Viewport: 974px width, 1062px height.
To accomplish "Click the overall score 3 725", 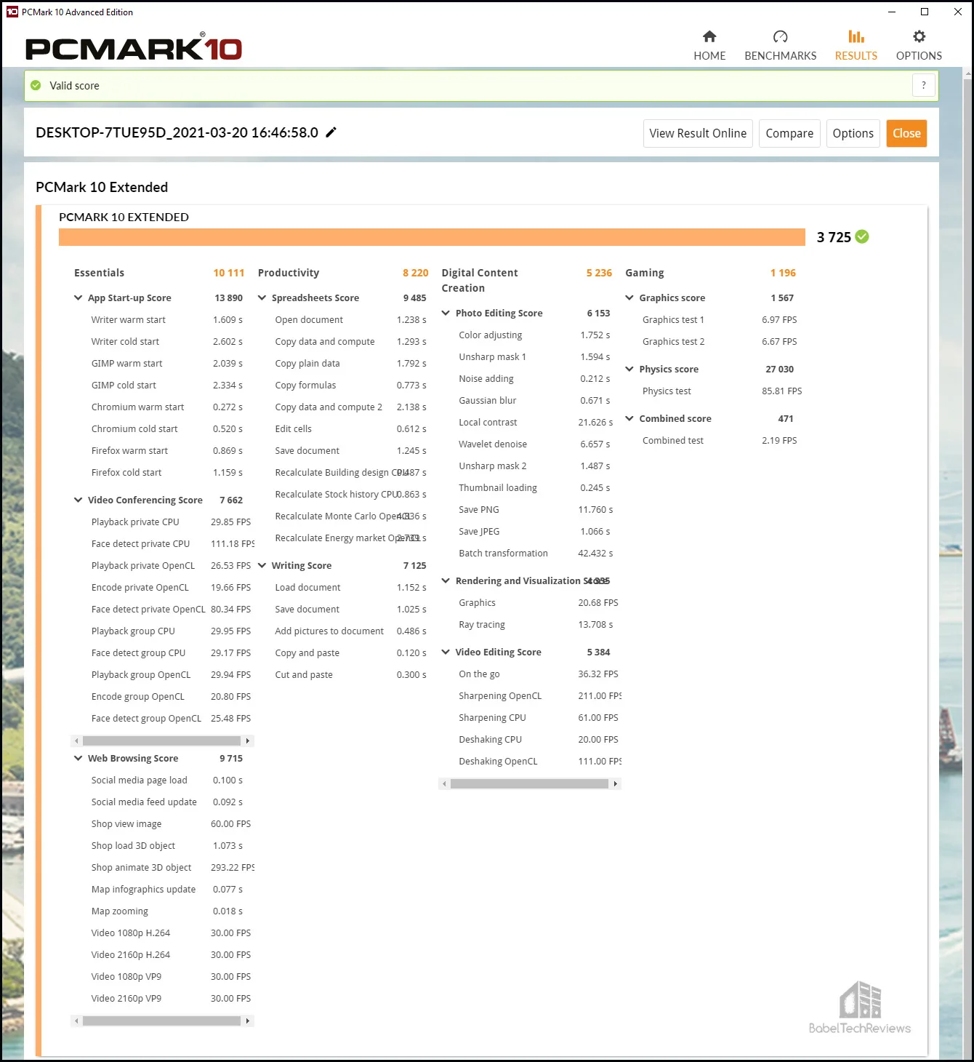I will pos(834,237).
